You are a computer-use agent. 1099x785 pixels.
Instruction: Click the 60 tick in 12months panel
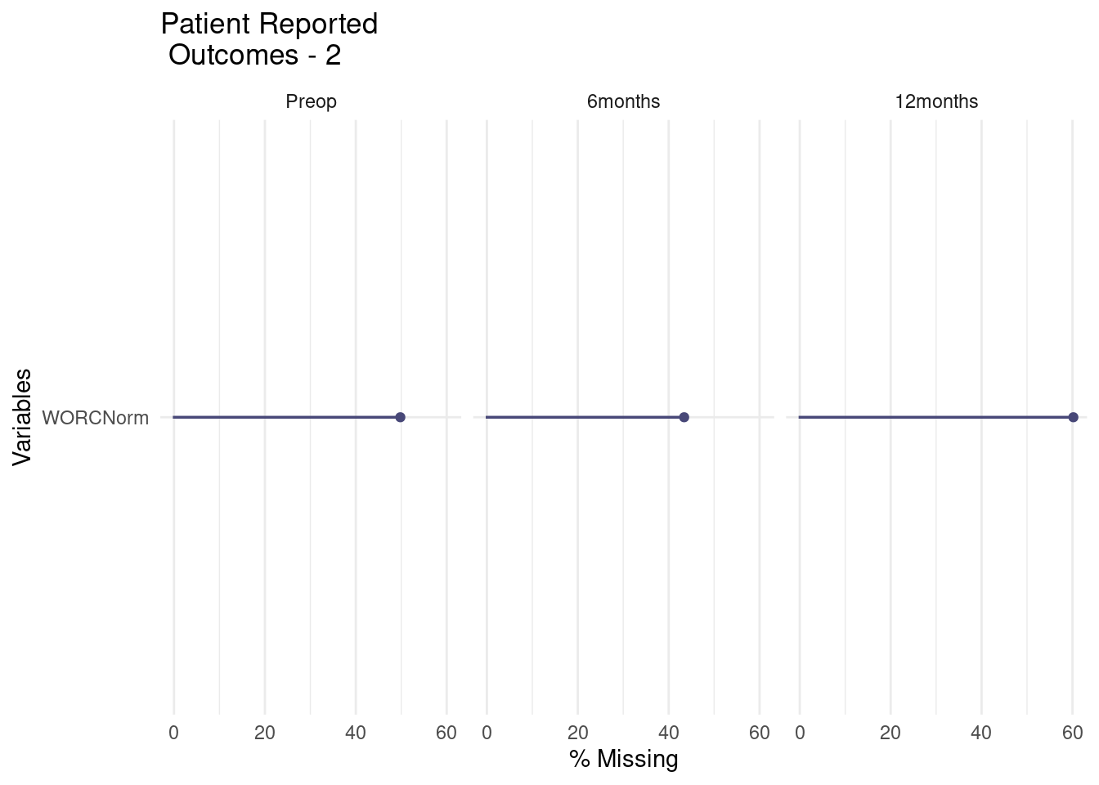click(1073, 733)
